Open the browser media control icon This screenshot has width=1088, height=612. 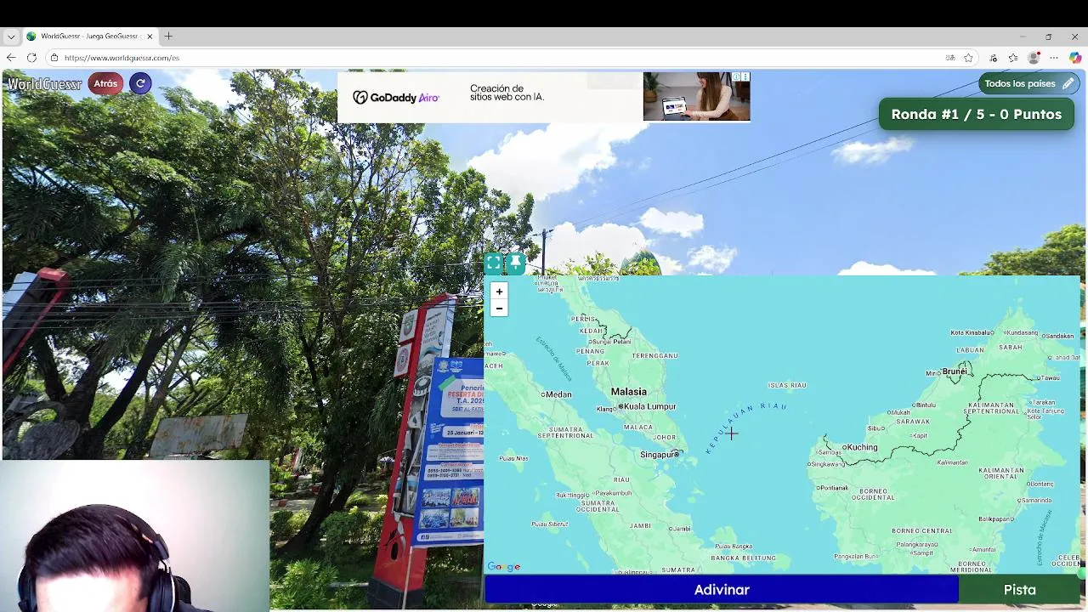[x=993, y=58]
